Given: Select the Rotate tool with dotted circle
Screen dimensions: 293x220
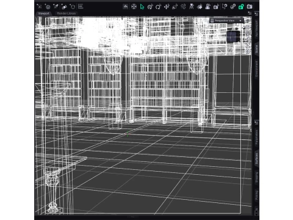Looking at the screenshot, I should [150, 7].
